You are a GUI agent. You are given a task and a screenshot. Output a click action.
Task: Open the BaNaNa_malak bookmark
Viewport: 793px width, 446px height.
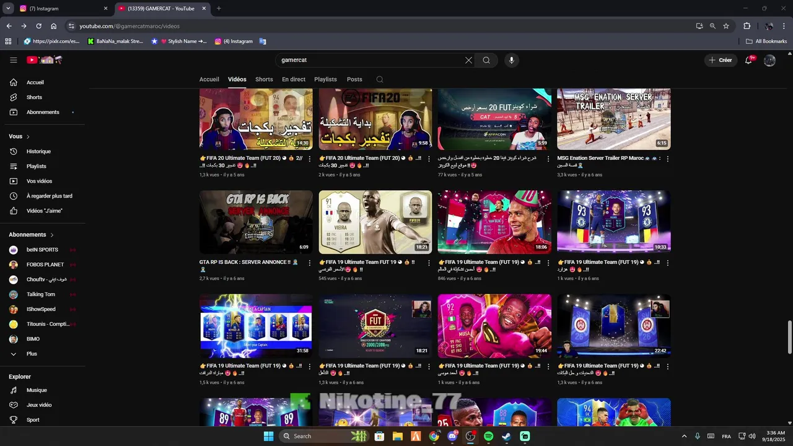pos(115,42)
